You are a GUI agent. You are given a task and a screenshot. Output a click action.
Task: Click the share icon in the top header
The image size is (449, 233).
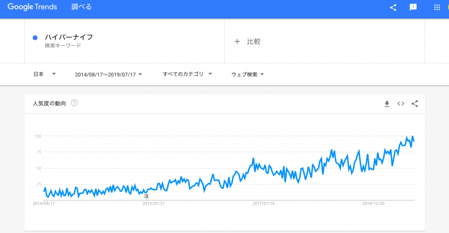pos(393,7)
